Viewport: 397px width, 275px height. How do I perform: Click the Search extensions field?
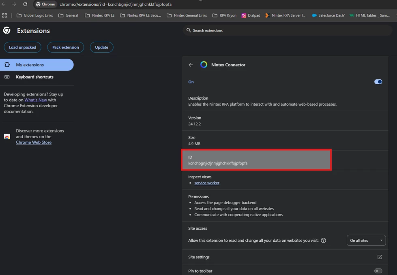[288, 30]
